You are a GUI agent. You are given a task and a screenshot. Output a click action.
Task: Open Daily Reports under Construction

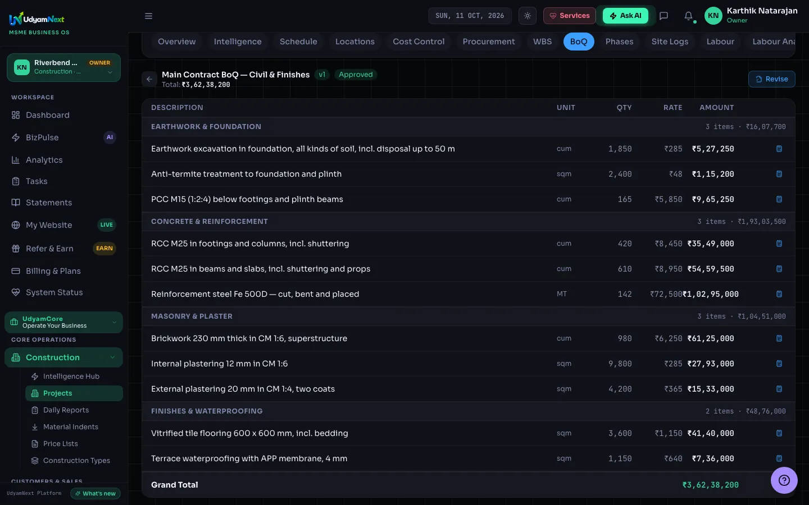pyautogui.click(x=74, y=410)
